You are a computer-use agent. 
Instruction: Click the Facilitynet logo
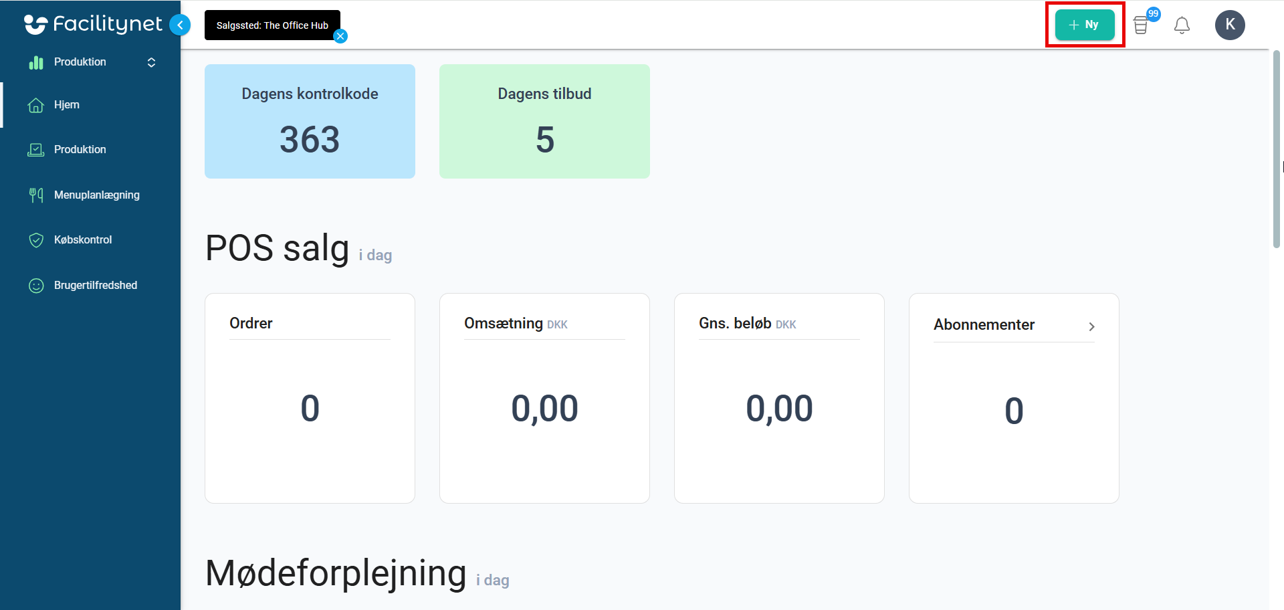[x=93, y=25]
